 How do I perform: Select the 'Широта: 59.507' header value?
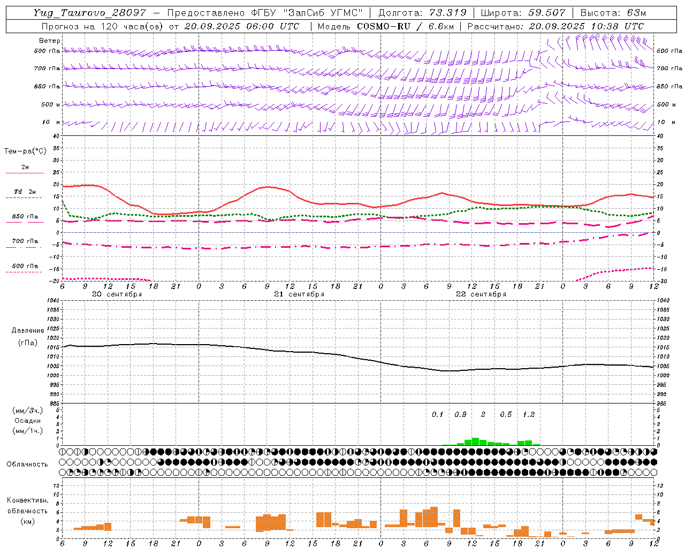[523, 13]
